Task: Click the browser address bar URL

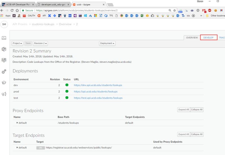Action: [x=77, y=10]
